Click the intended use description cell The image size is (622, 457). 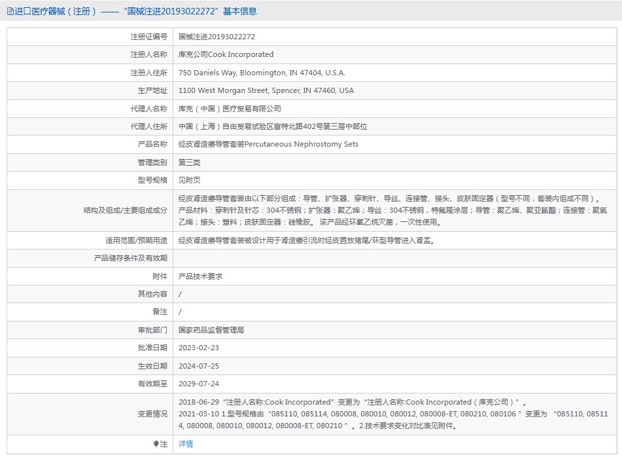(x=307, y=240)
